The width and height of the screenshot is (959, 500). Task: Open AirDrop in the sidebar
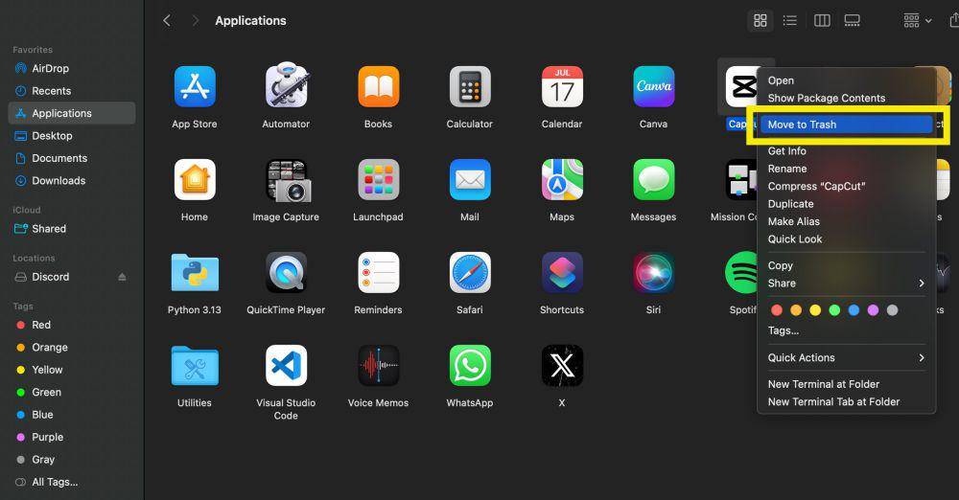coord(72,68)
